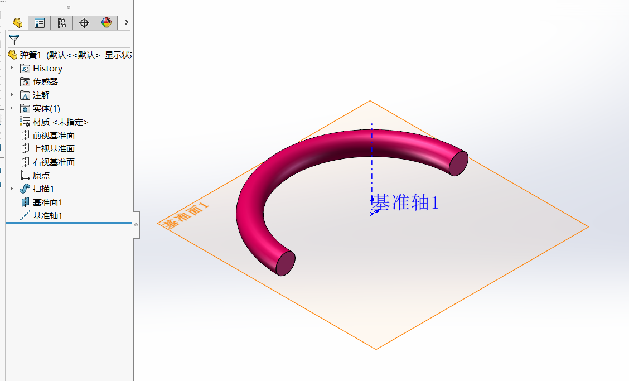Select 材质 <未指定> material item
Viewport: 629px width, 381px height.
60,122
